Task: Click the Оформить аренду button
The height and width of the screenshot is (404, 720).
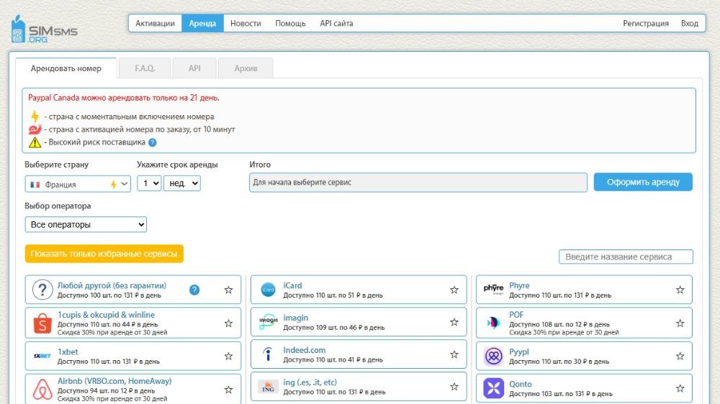Action: (x=643, y=182)
